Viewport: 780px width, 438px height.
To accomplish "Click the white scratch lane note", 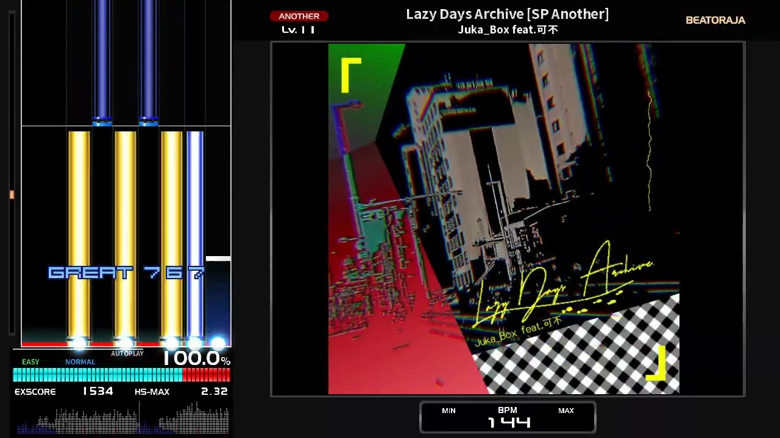I will (218, 259).
